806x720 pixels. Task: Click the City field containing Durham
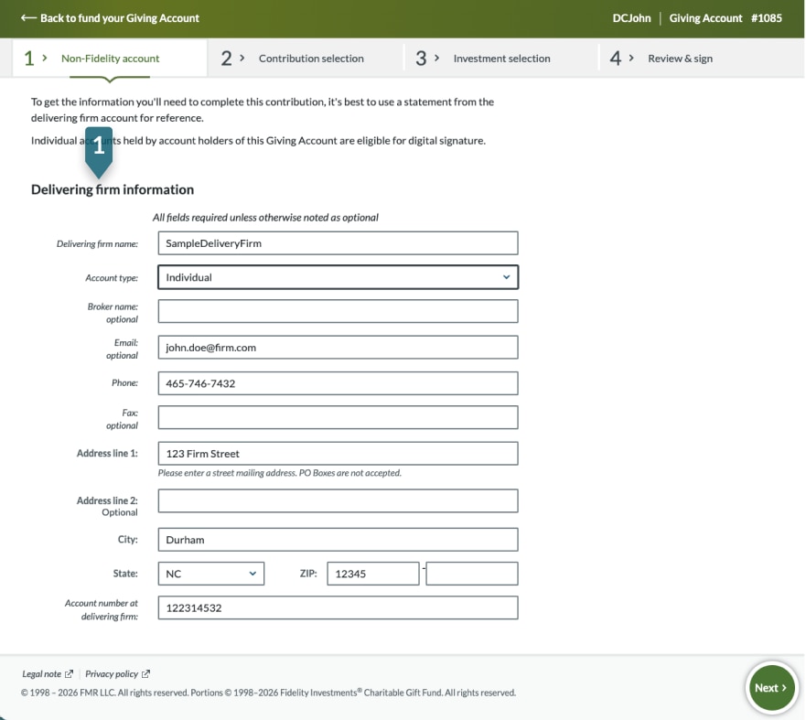click(338, 540)
